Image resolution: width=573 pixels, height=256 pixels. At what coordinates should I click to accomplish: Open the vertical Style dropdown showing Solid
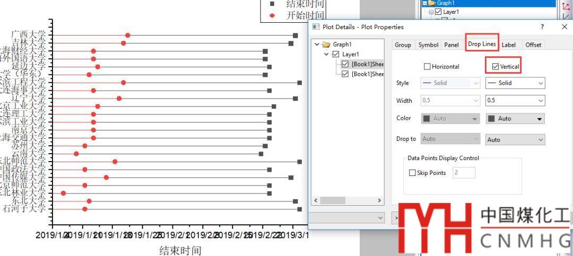[515, 83]
